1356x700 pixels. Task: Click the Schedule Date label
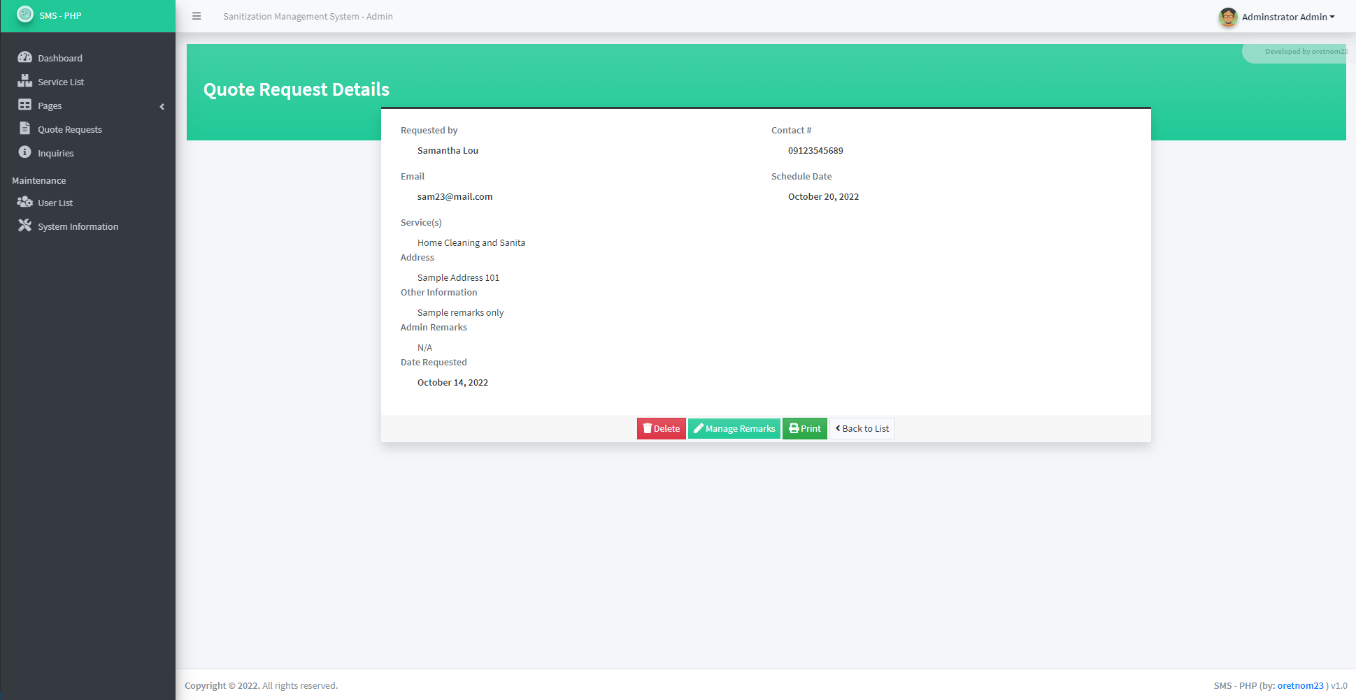(x=801, y=176)
